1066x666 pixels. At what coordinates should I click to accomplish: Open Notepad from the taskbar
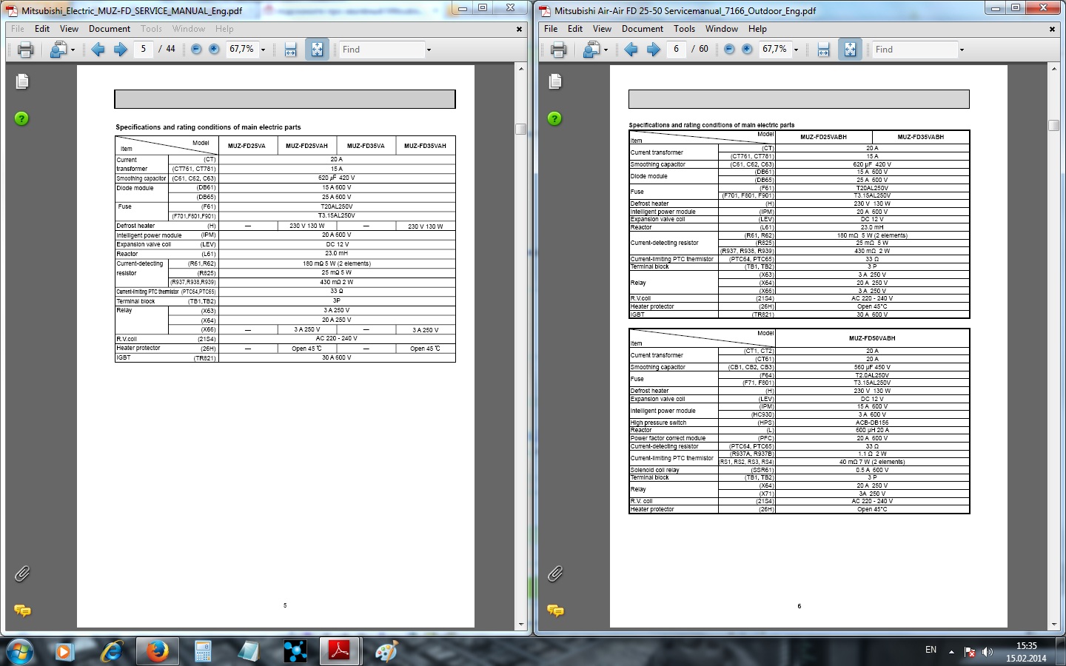point(249,651)
